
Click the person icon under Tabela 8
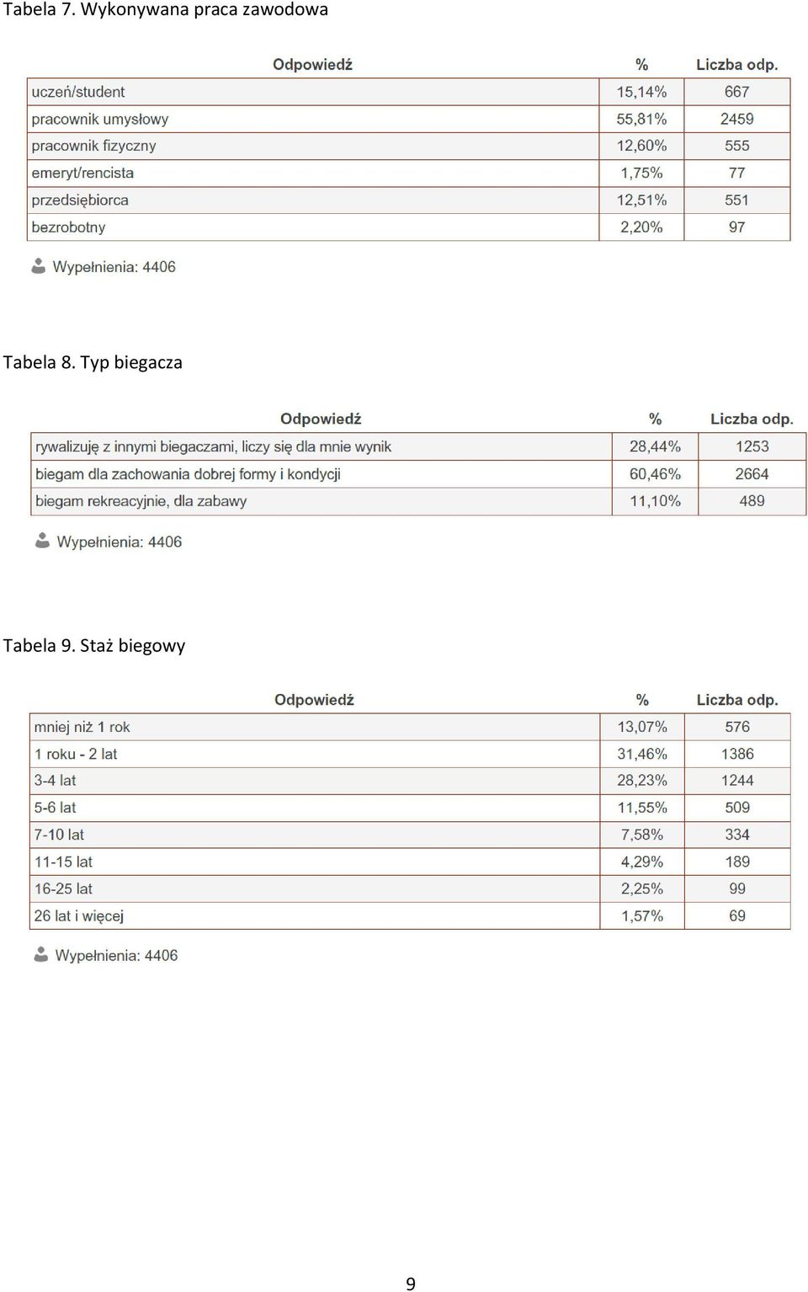(x=42, y=541)
